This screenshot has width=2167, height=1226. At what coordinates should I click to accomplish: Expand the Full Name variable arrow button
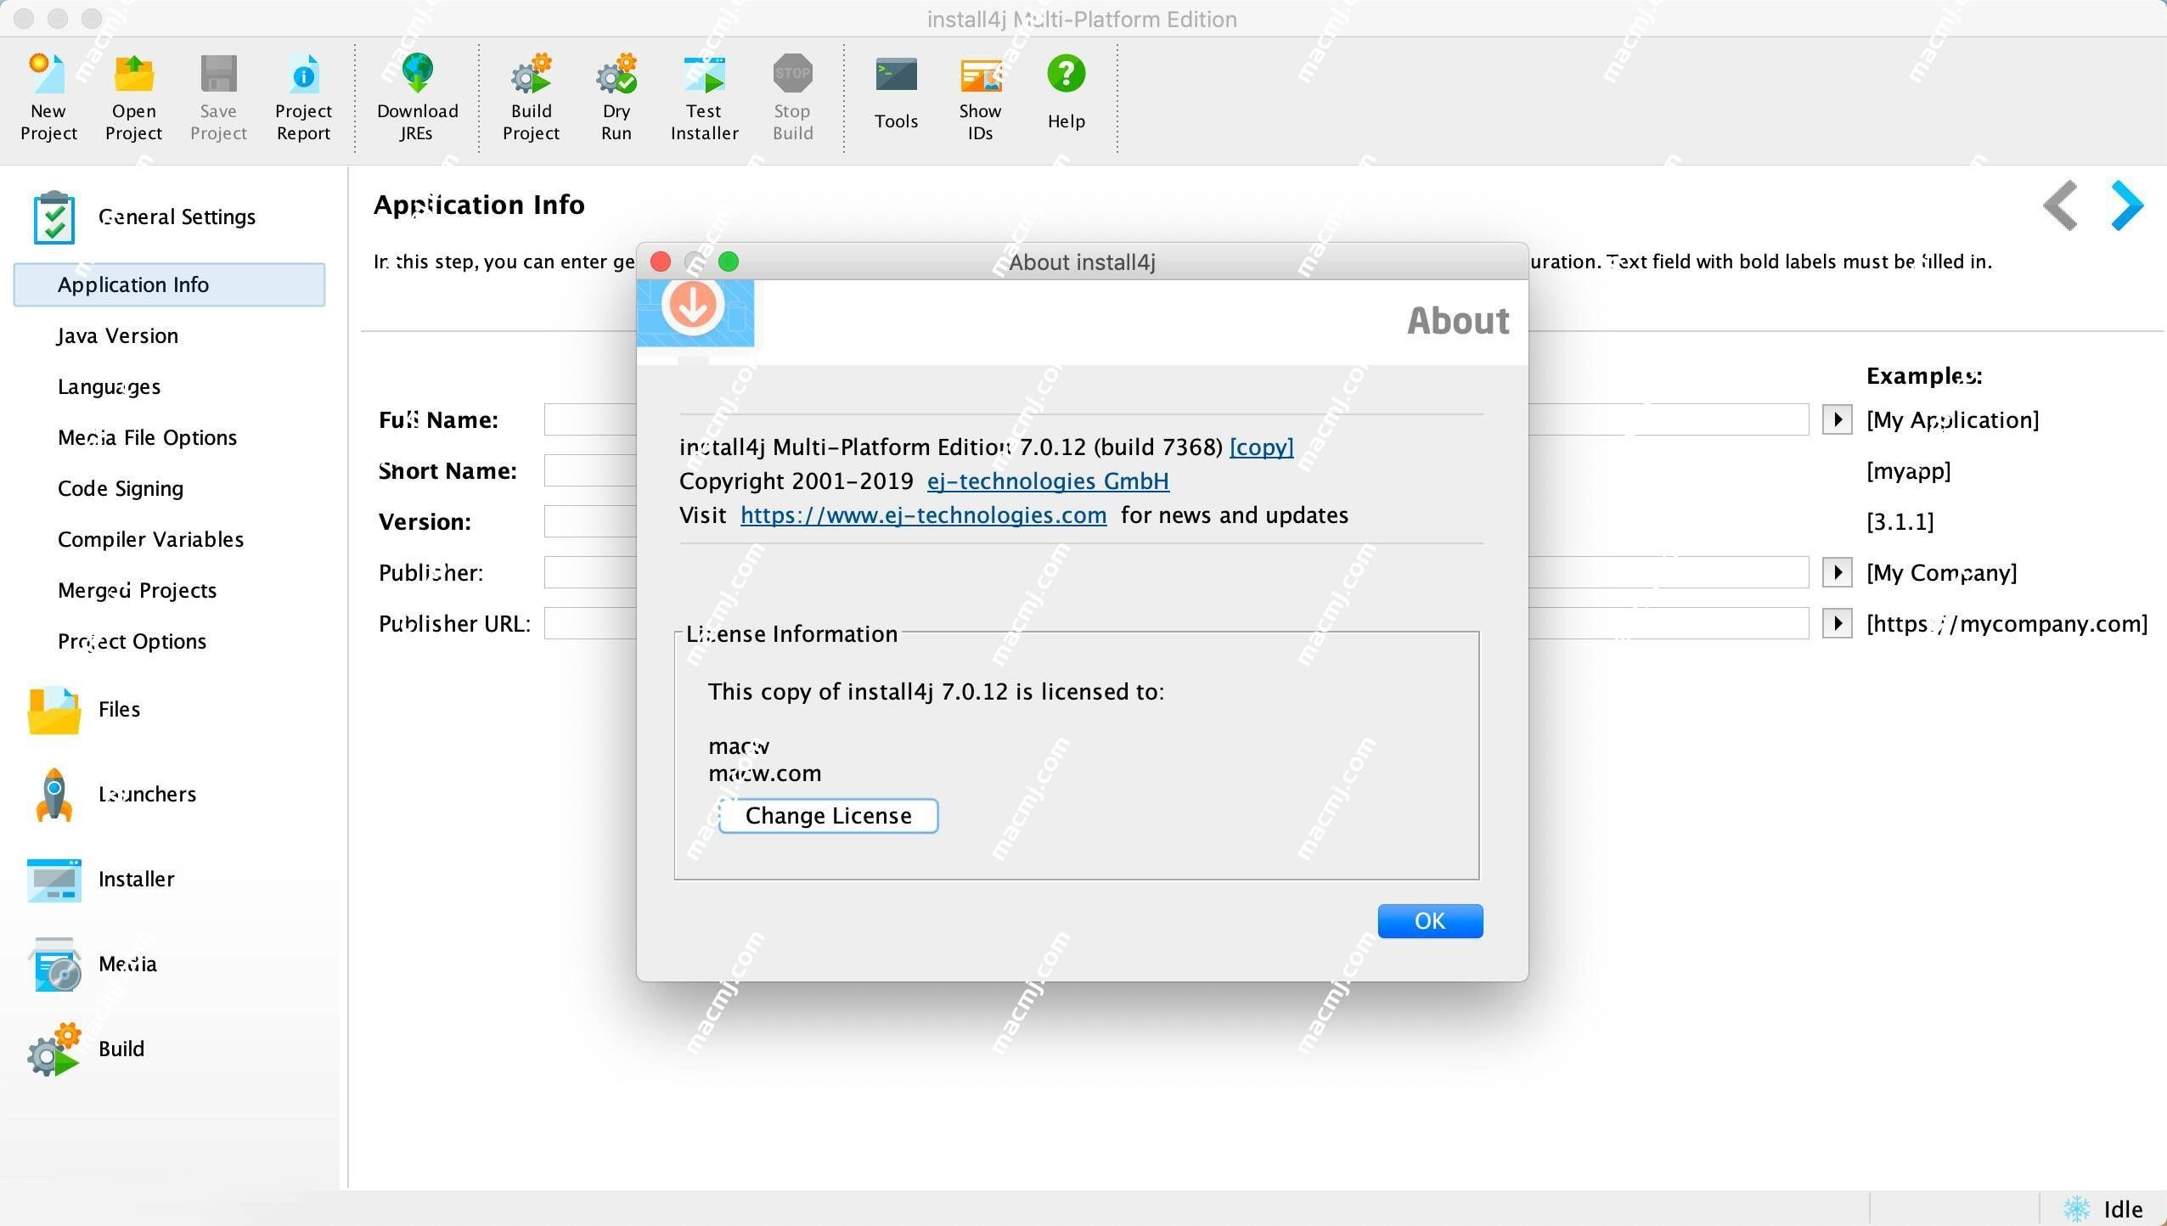(1838, 419)
